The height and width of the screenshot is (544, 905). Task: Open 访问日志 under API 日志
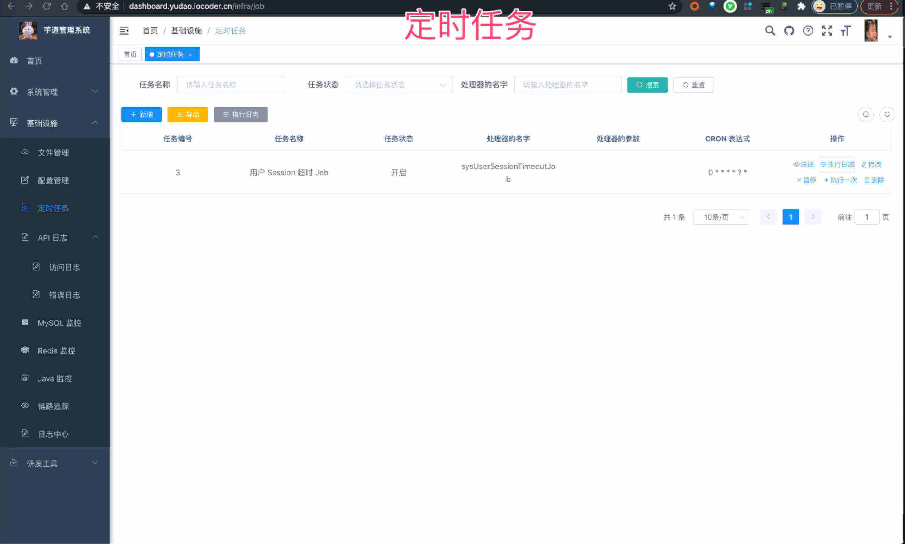click(x=65, y=267)
